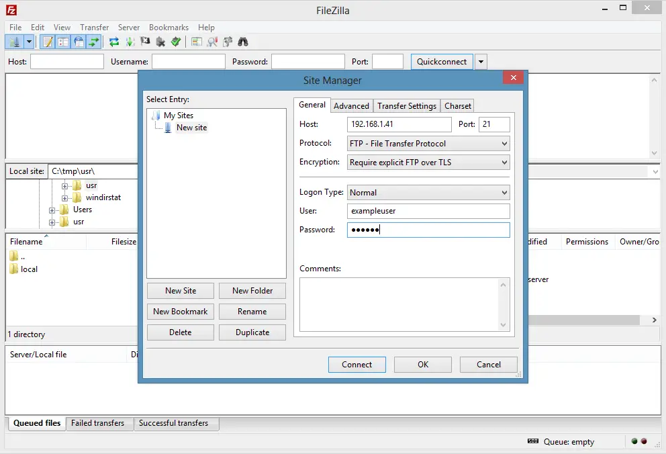Click OK in Site Manager

422,365
